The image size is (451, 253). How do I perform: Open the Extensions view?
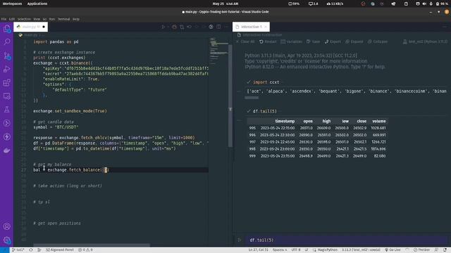7,83
